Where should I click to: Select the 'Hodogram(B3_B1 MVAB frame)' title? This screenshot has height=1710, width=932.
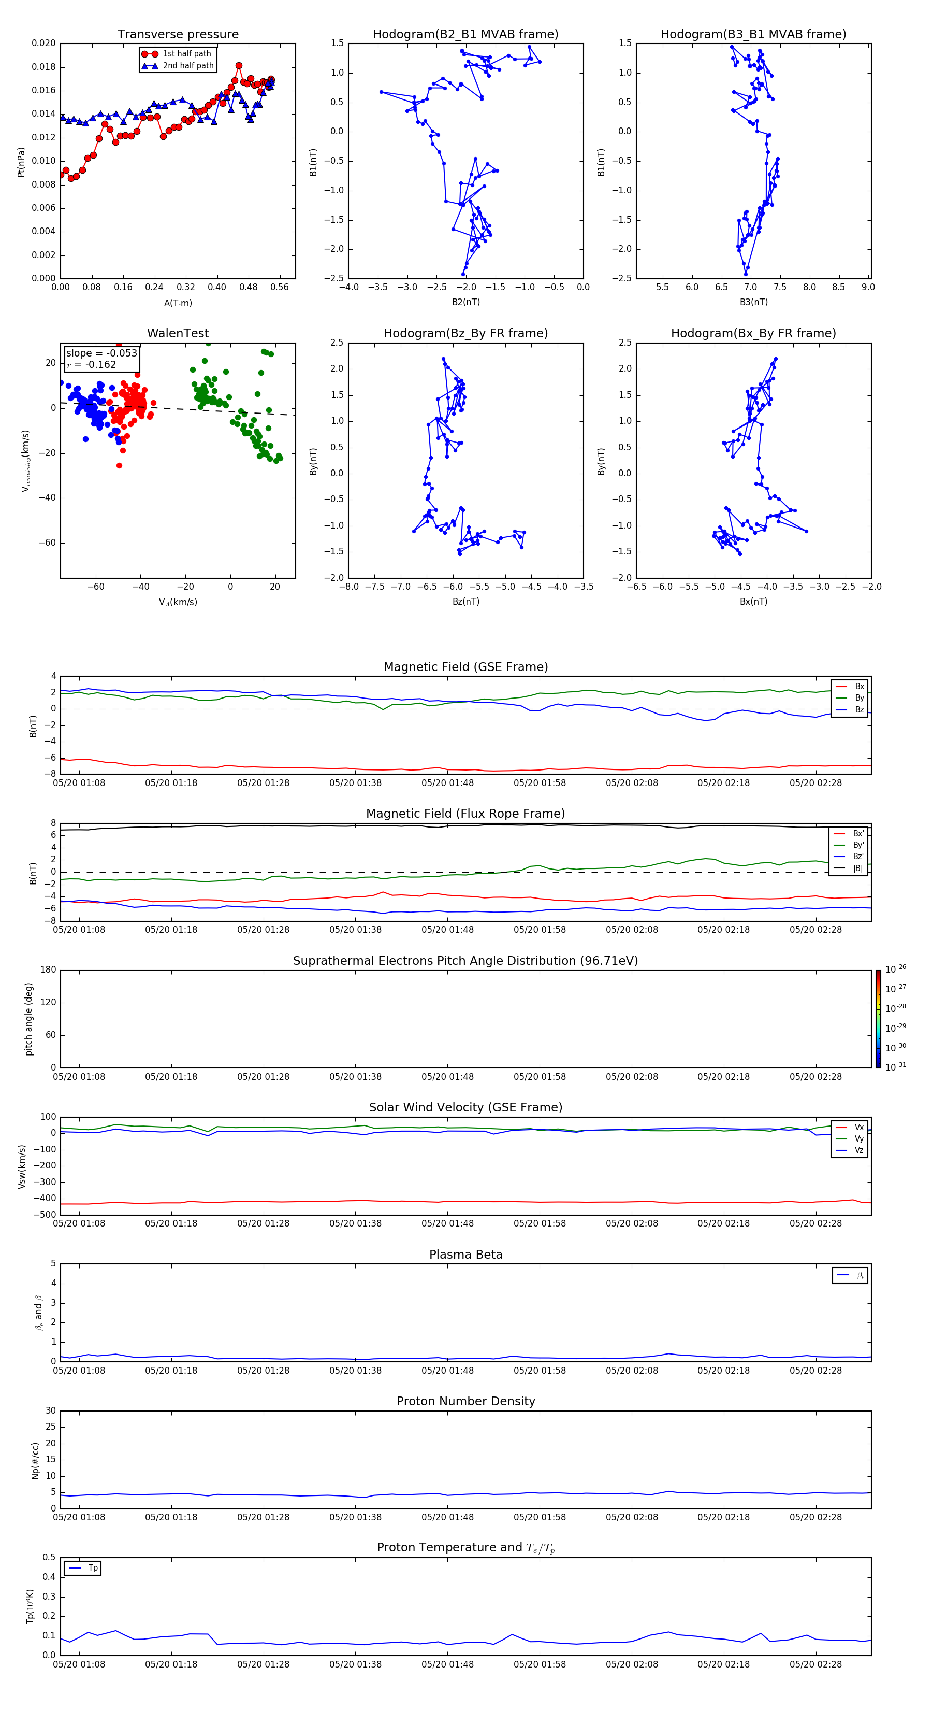753,34
